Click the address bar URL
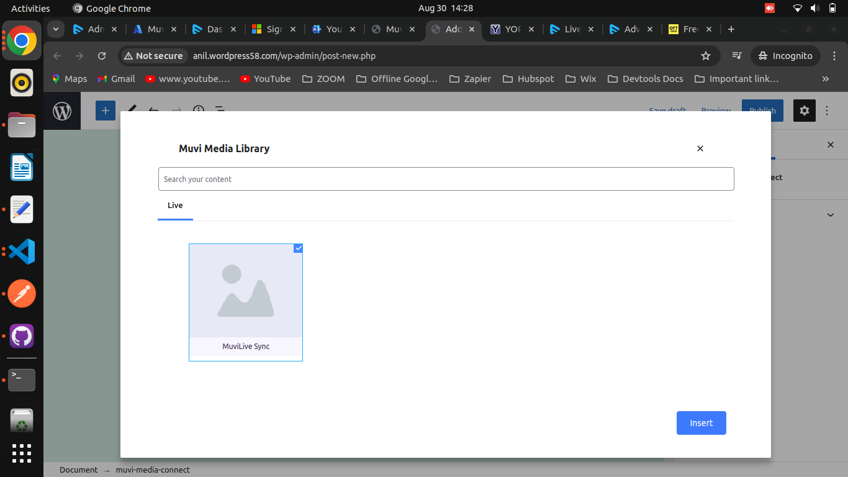 tap(284, 56)
